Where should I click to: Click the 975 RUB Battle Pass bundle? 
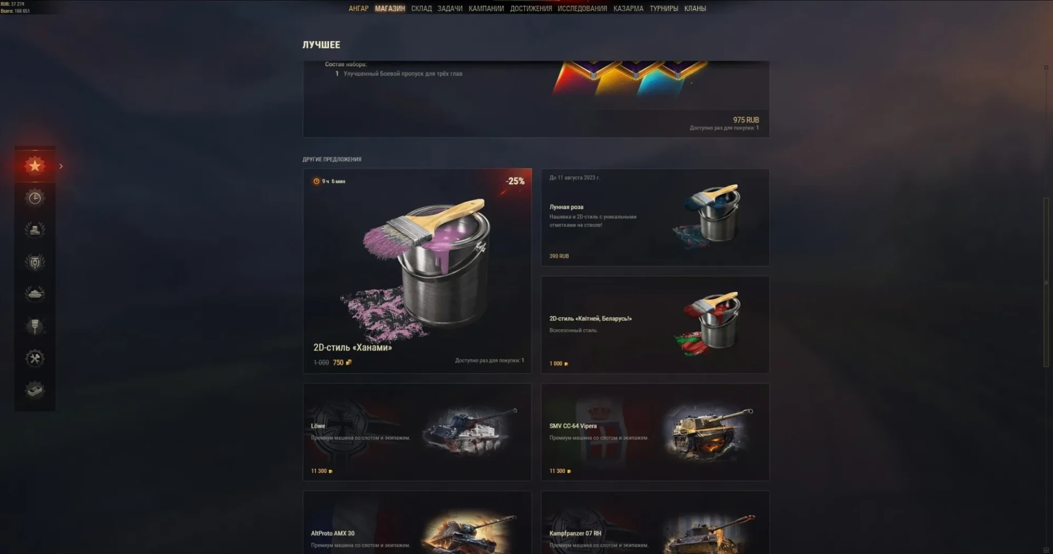tap(536, 99)
